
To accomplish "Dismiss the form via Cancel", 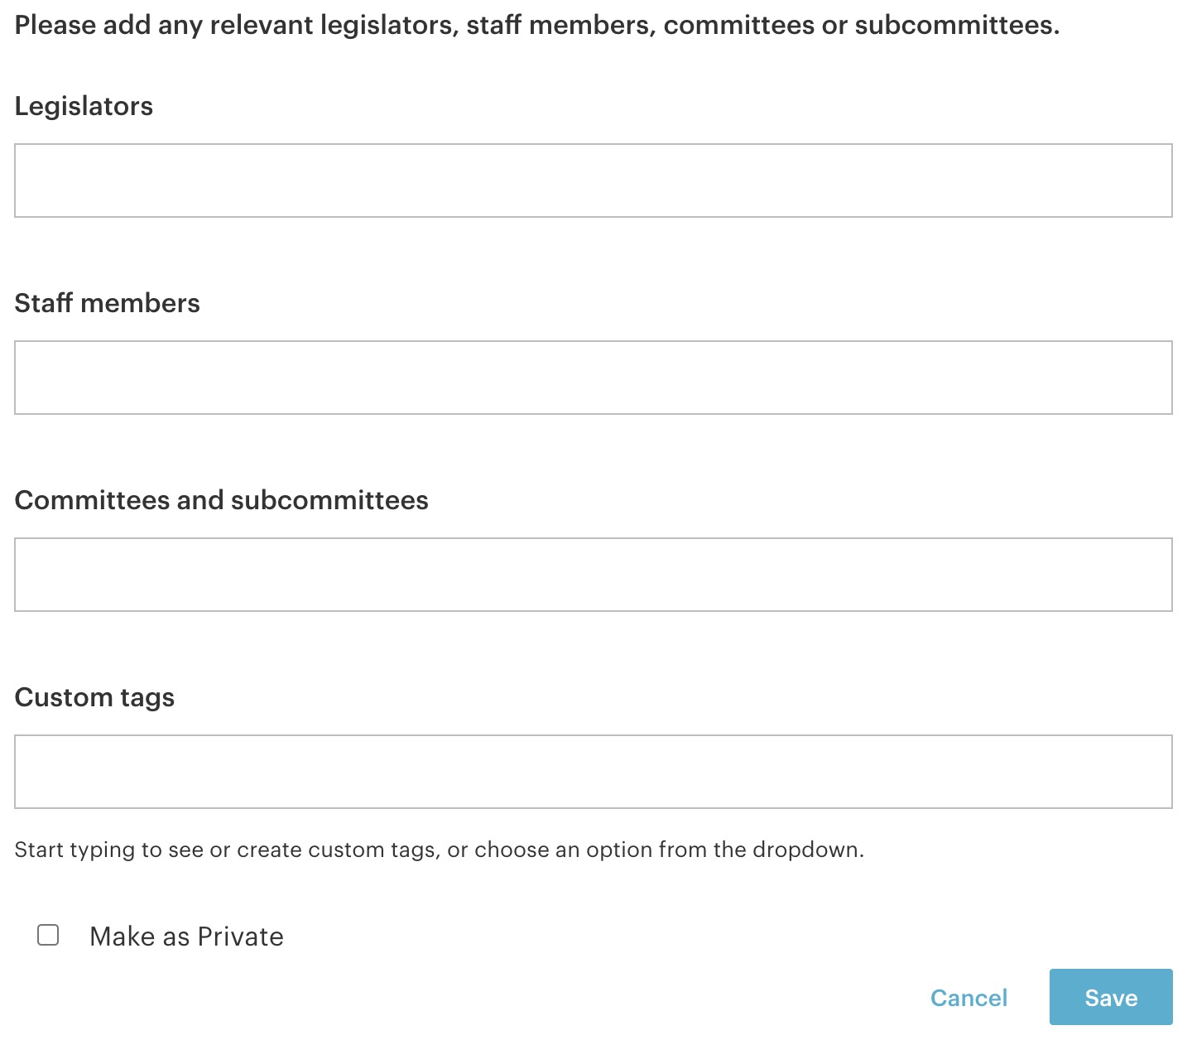I will 968,998.
